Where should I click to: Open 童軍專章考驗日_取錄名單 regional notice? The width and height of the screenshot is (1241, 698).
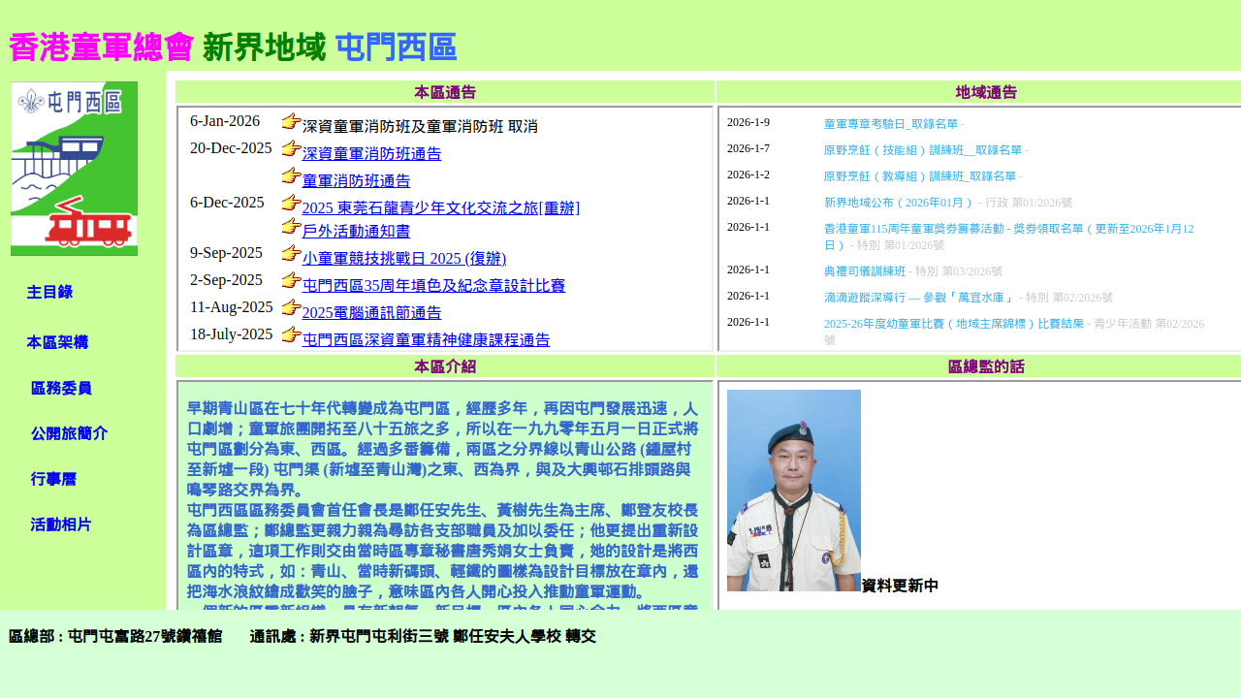click(x=890, y=124)
